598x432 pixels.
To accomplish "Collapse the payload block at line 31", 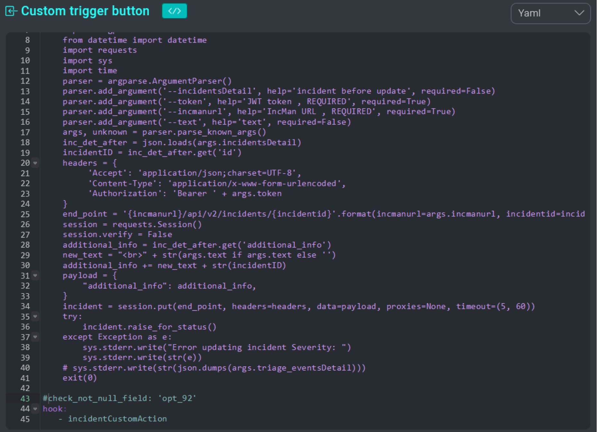I will click(x=35, y=276).
